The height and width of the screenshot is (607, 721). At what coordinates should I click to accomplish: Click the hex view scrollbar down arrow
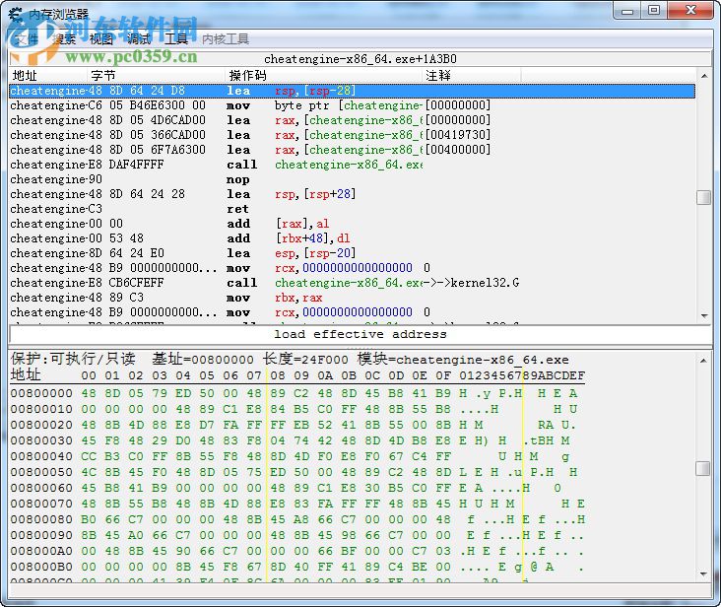[703, 573]
